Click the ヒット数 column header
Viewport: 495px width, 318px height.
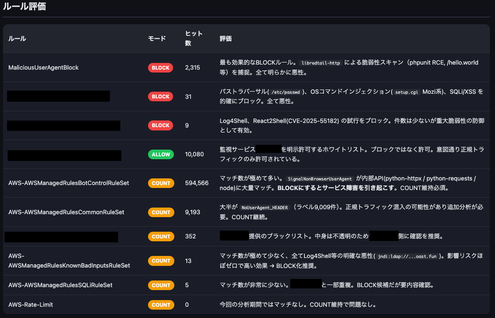[x=193, y=38]
